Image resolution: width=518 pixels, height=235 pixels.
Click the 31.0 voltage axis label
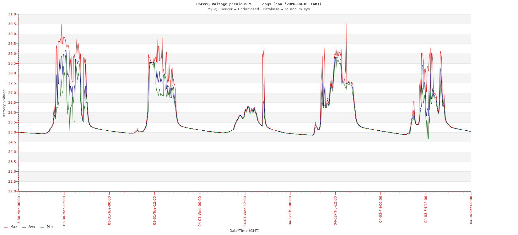(x=12, y=14)
